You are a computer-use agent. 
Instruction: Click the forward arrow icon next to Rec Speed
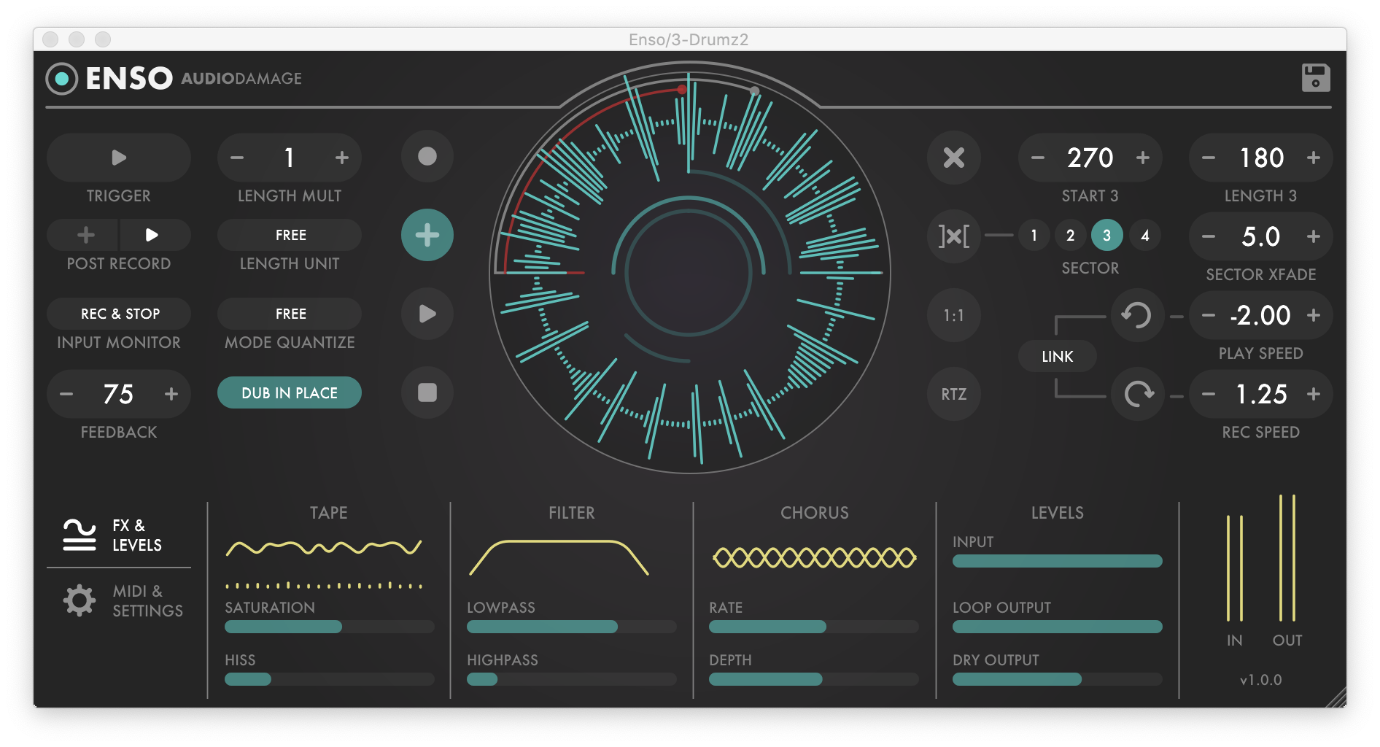[x=1137, y=394]
